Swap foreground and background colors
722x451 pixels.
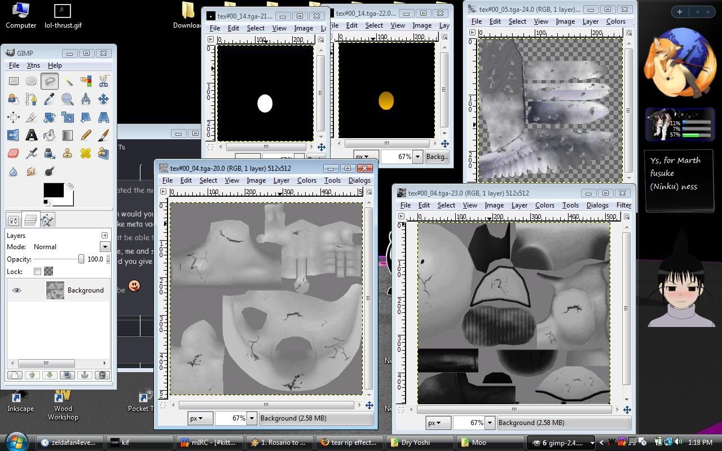point(71,185)
